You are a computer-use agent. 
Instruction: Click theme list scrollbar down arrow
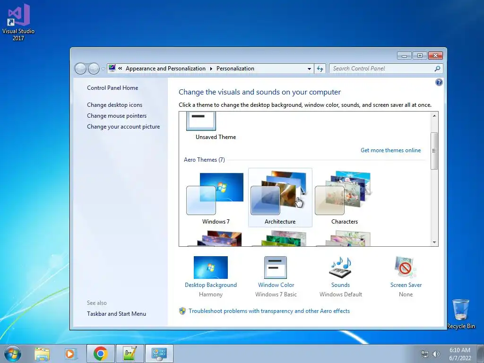point(434,242)
